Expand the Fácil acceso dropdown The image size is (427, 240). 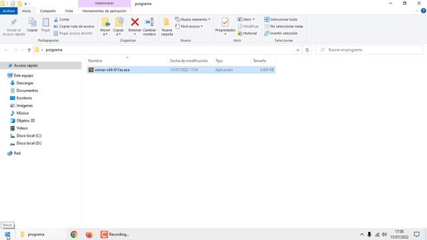189,27
